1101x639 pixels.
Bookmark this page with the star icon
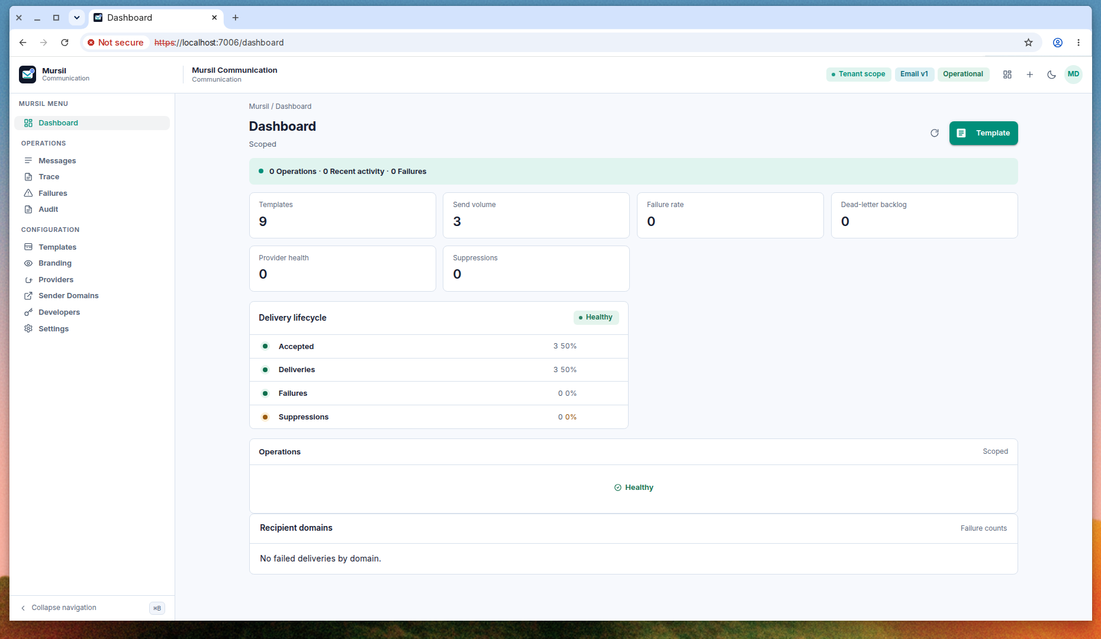coord(1029,43)
